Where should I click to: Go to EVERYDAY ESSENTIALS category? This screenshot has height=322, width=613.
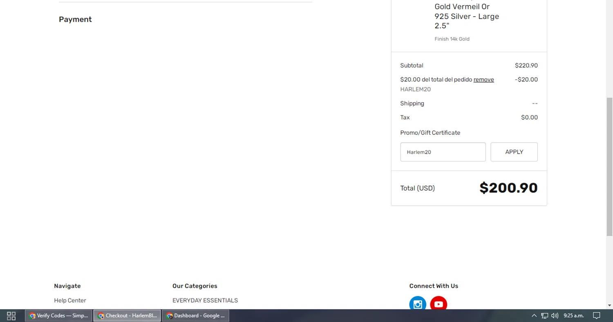tap(205, 300)
